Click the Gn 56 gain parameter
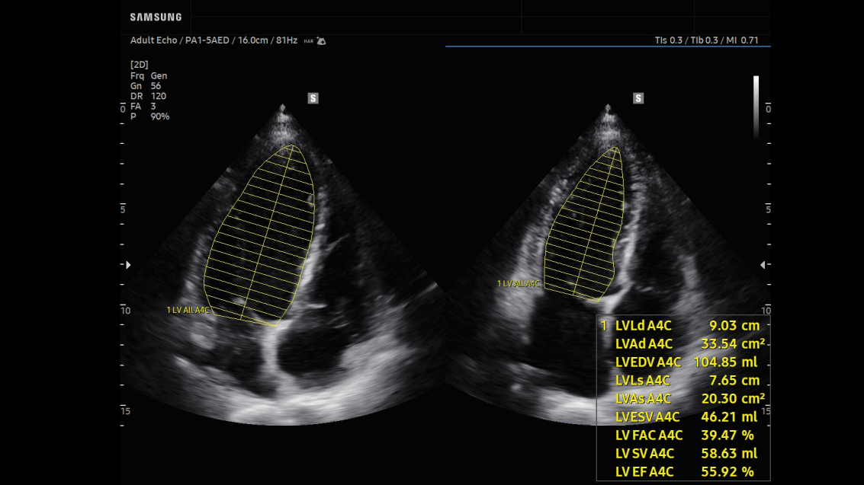 coord(146,86)
